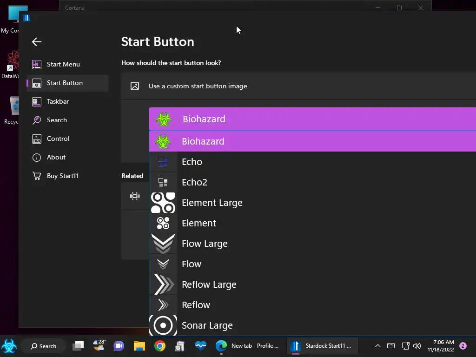Click the Echo thumbnail icon

coord(163,162)
